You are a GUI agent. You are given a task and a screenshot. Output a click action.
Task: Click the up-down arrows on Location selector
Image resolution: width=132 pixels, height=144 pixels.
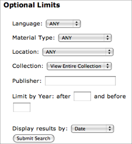(x=109, y=52)
